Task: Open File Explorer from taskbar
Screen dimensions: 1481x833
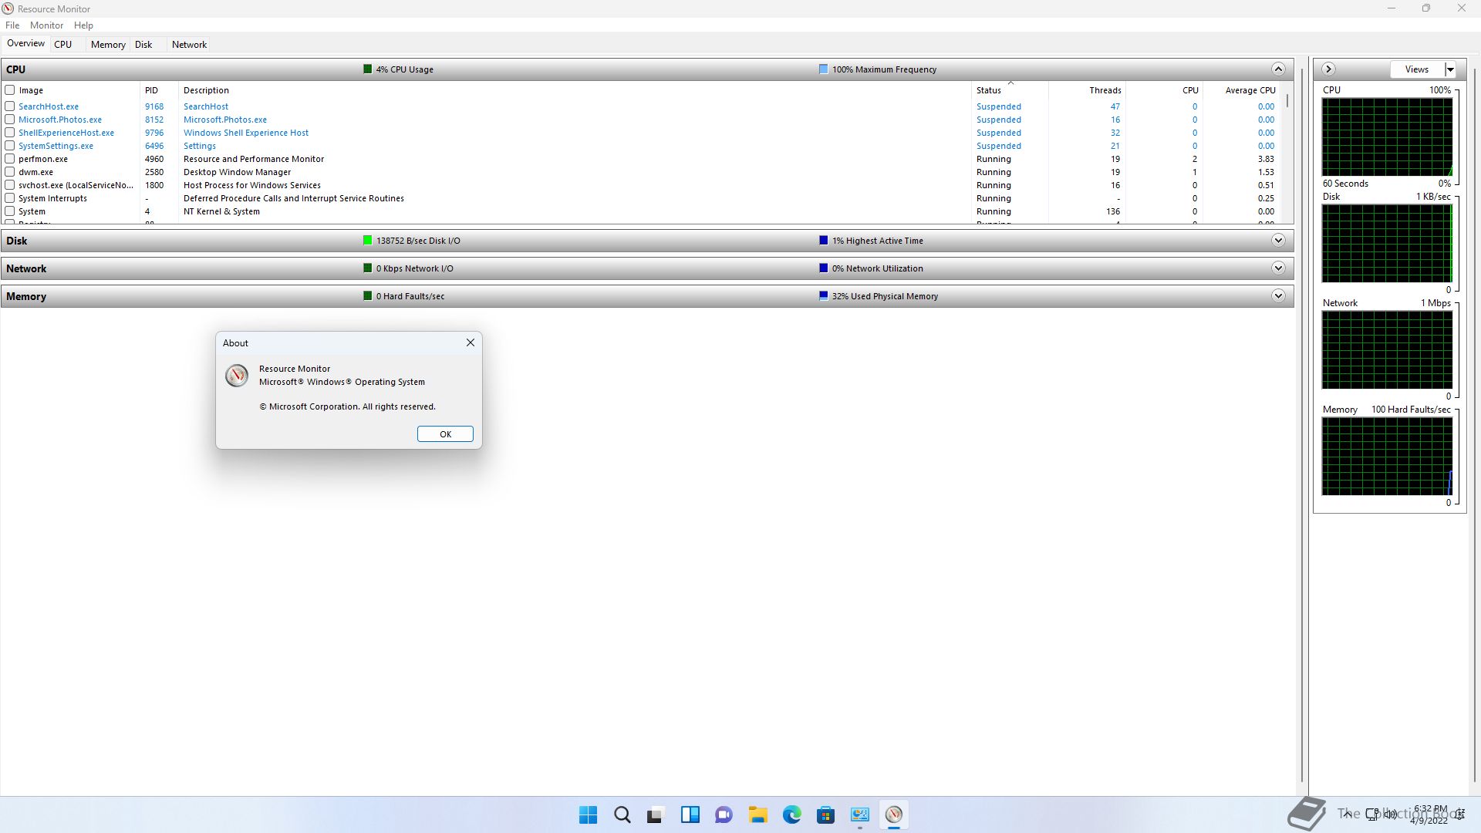Action: [x=757, y=814]
